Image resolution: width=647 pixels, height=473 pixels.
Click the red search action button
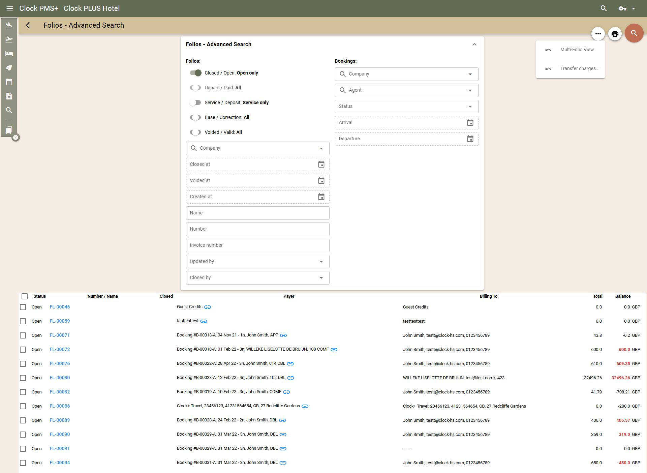point(634,33)
